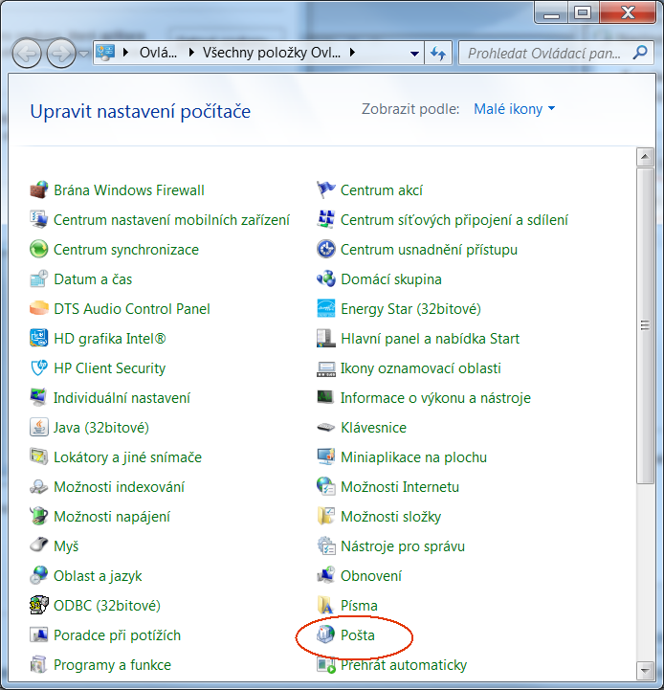664x690 pixels.
Task: Click the Centrum nastavení mobilních zařízení icon
Action: coord(38,219)
